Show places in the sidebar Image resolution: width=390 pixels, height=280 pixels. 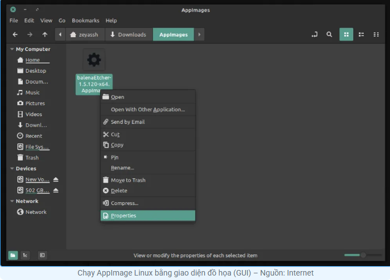click(x=13, y=255)
